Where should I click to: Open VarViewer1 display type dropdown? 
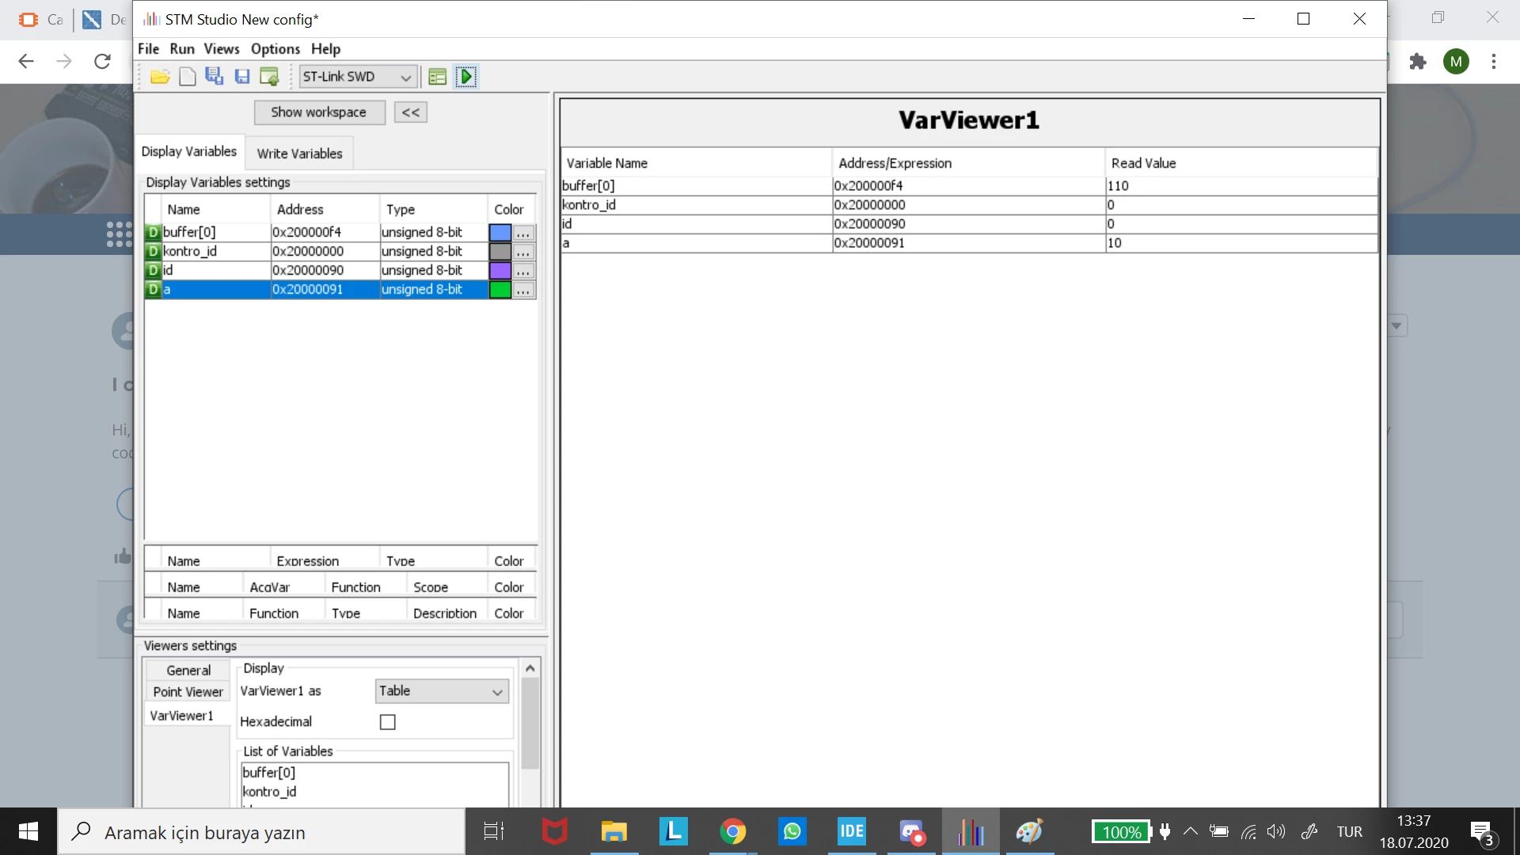point(442,691)
